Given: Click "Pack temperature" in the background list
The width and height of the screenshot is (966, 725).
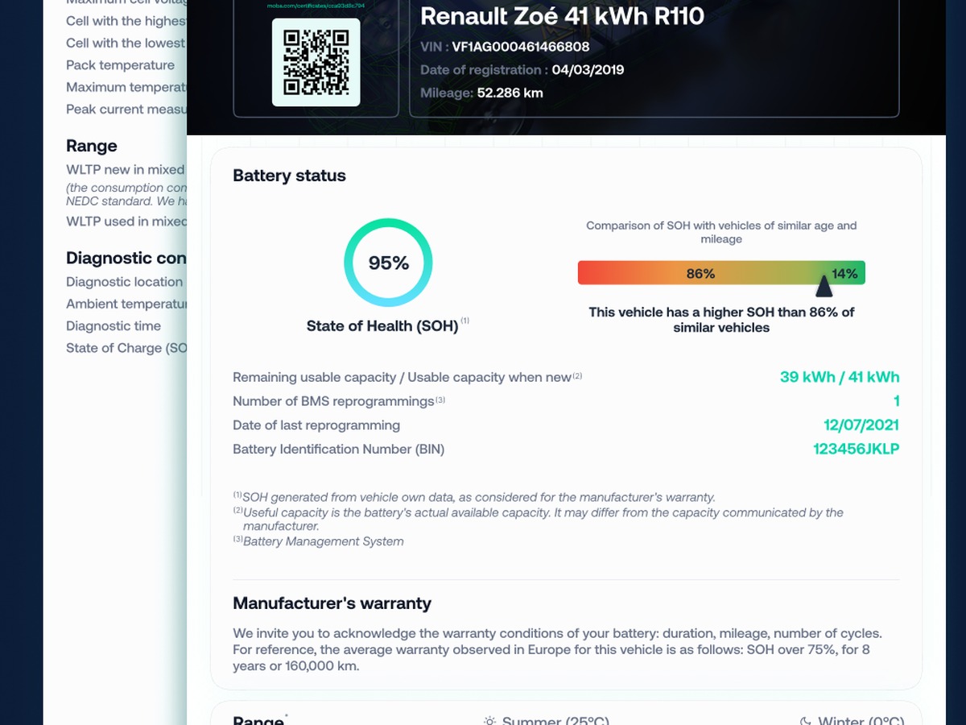Looking at the screenshot, I should [120, 65].
